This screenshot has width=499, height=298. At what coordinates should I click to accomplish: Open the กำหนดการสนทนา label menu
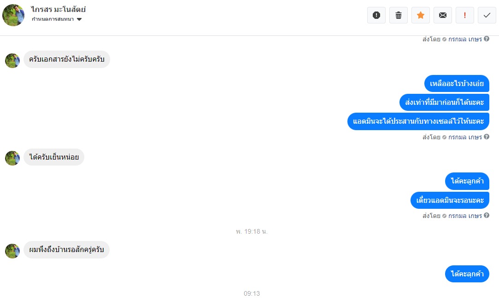point(53,19)
